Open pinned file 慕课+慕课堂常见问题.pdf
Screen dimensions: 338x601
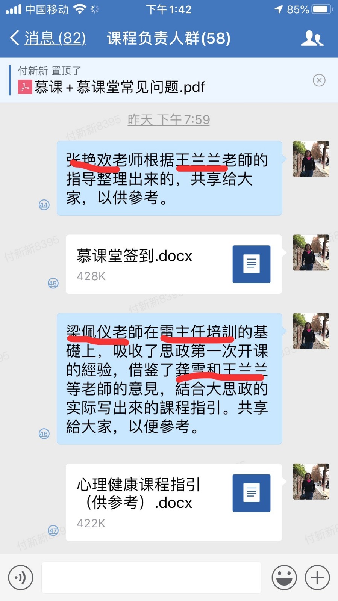[120, 87]
